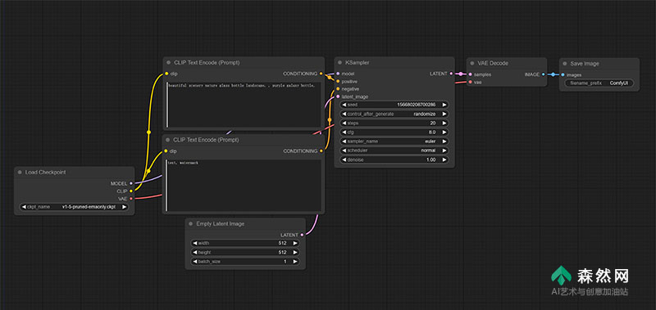Click the VAE output port on Load Checkpoint
This screenshot has width=656, height=310.
pos(131,199)
